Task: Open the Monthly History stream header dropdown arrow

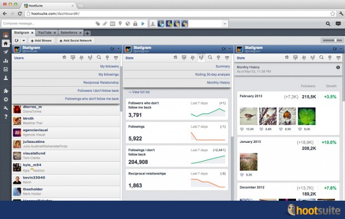Action: pos(341,49)
